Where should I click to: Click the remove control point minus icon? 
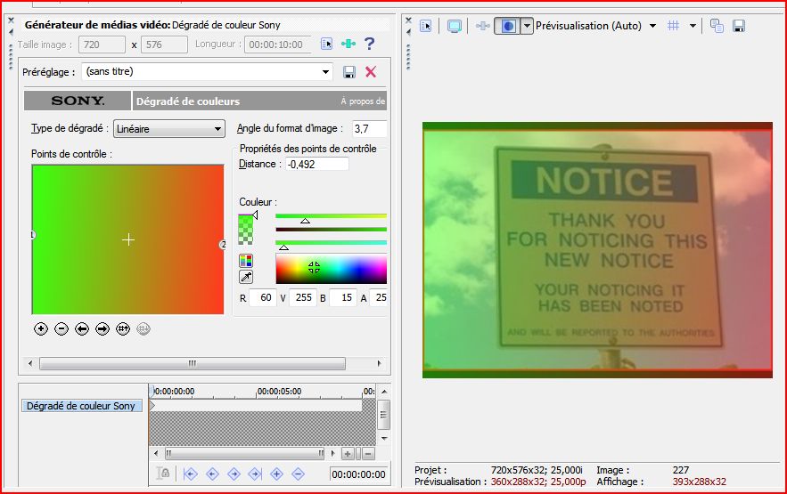(x=61, y=328)
